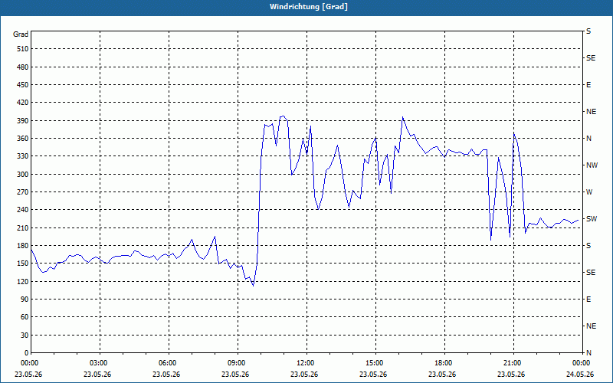613x383 pixels.
Task: Click the E compass label level with 450
Action: (588, 85)
